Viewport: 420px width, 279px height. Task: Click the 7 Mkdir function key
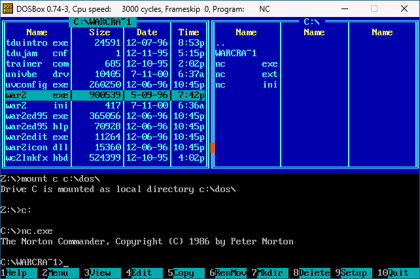point(270,273)
